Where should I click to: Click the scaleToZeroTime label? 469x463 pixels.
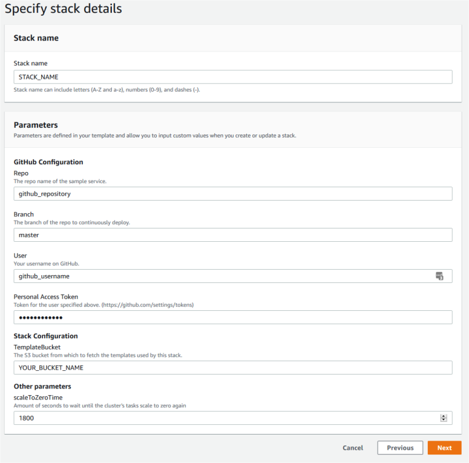pos(38,398)
